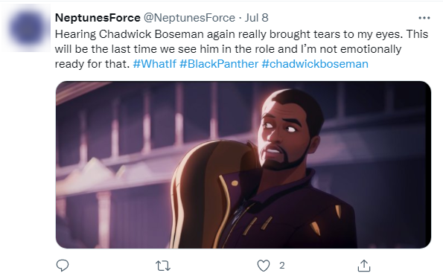Open the Jul 8 timestamp link
The image size is (443, 279).
point(257,18)
